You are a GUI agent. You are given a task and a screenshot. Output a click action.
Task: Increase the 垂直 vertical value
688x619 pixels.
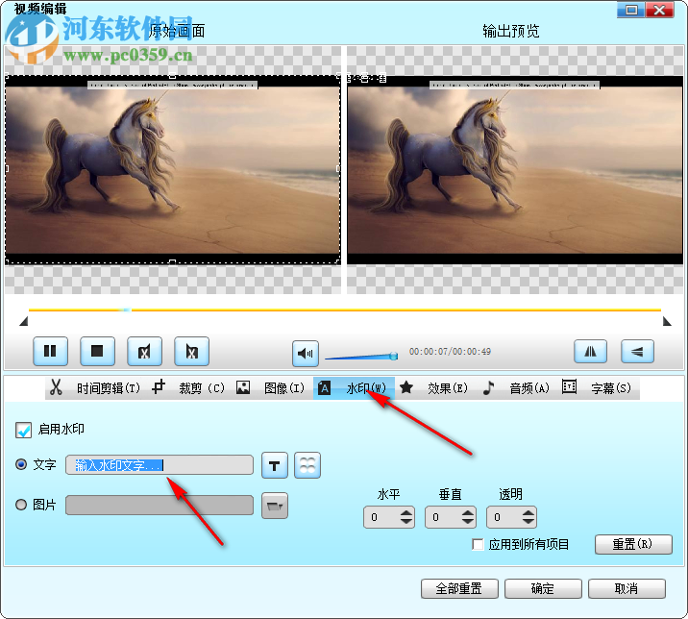point(468,512)
